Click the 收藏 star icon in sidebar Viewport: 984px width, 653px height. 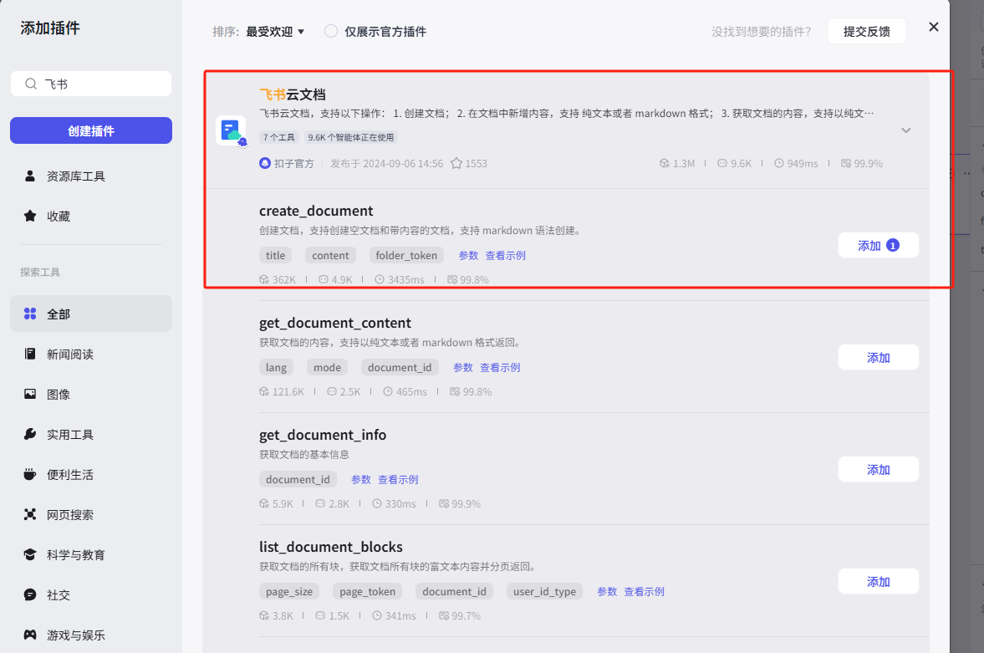coord(29,216)
